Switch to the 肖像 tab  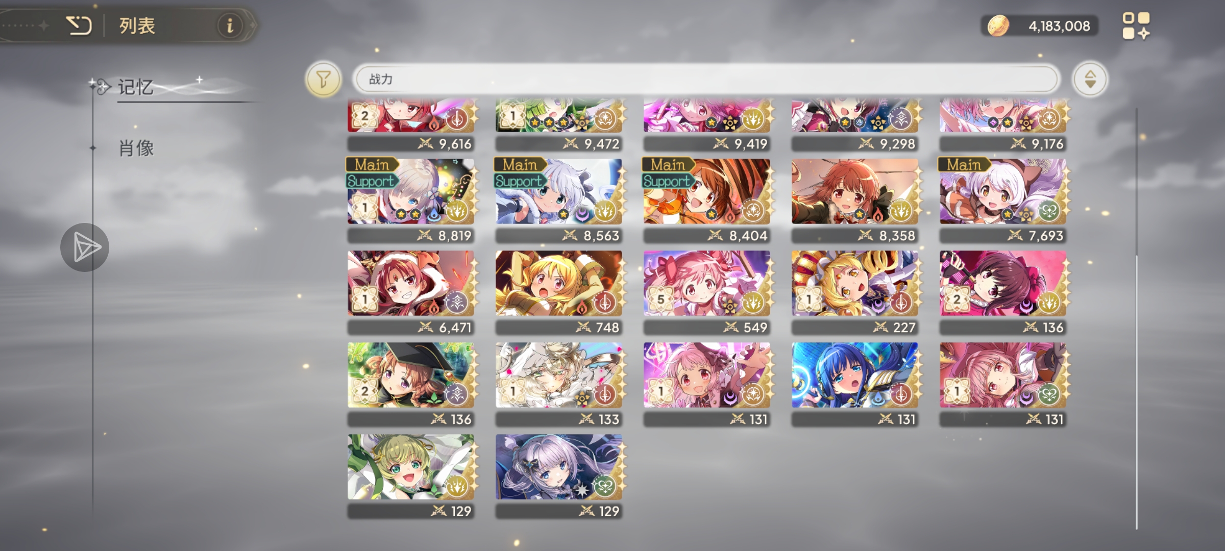coord(136,148)
